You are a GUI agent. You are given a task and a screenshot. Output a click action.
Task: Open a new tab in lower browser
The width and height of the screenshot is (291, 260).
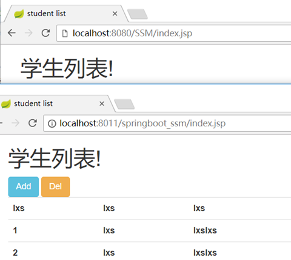tap(124, 104)
